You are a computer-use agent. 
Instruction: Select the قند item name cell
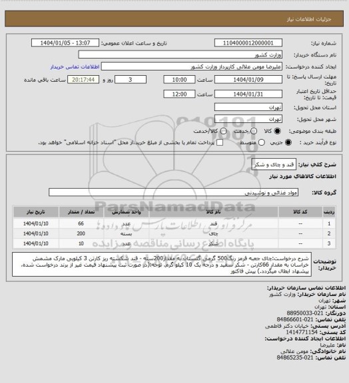point(213,223)
